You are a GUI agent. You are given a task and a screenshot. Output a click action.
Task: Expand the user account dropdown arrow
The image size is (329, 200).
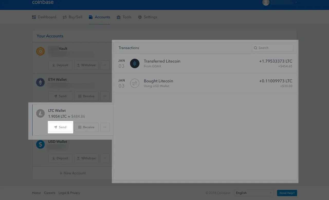coord(296,2)
